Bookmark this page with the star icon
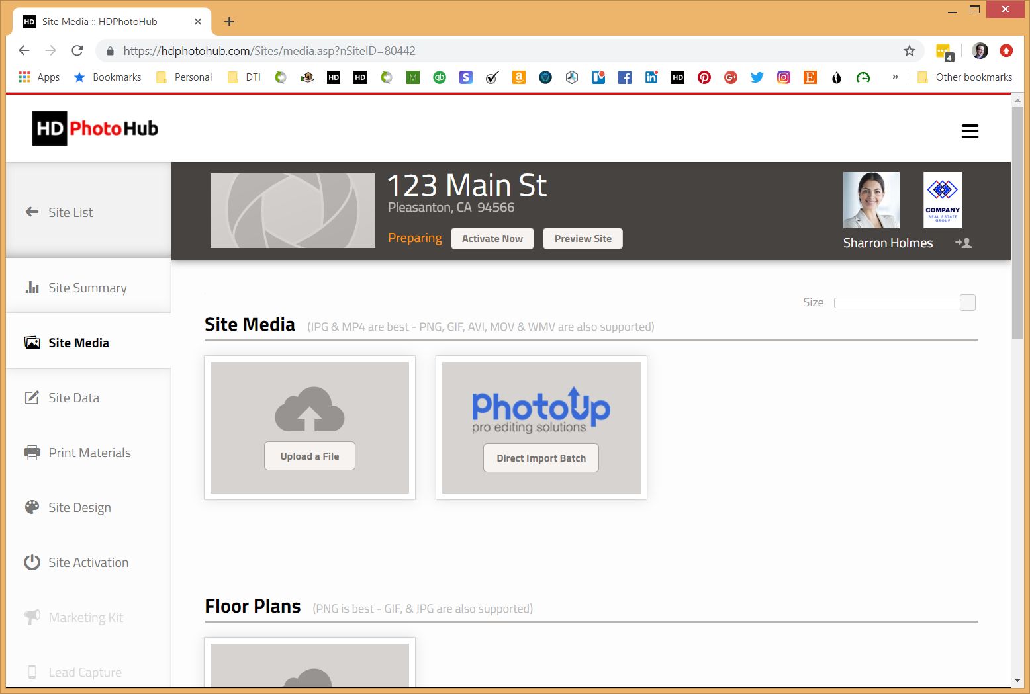 pyautogui.click(x=910, y=51)
